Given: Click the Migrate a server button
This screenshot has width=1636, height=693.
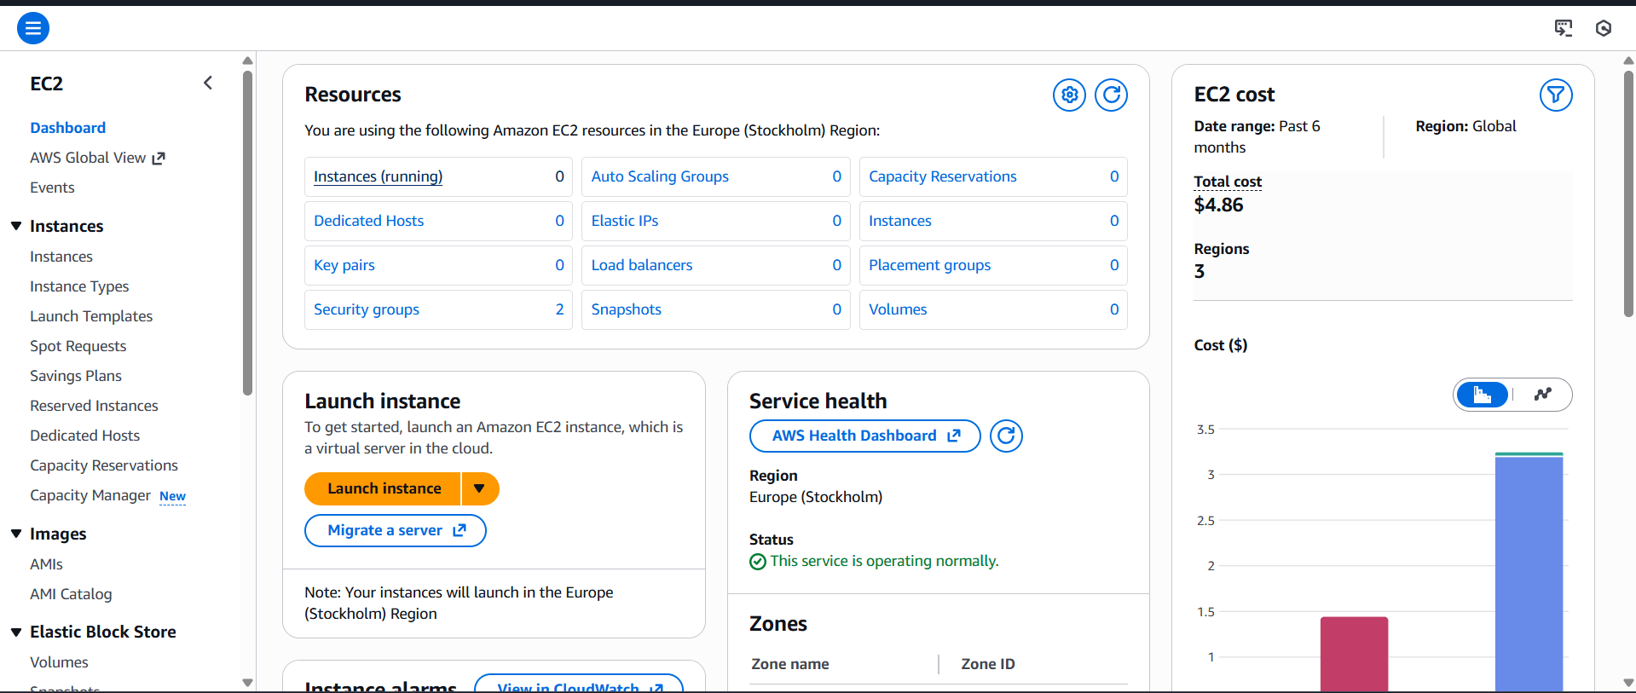Looking at the screenshot, I should pyautogui.click(x=396, y=530).
